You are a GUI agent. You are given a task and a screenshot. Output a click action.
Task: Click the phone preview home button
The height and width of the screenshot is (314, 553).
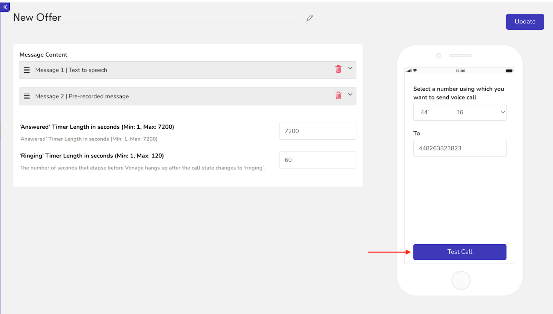pos(460,280)
